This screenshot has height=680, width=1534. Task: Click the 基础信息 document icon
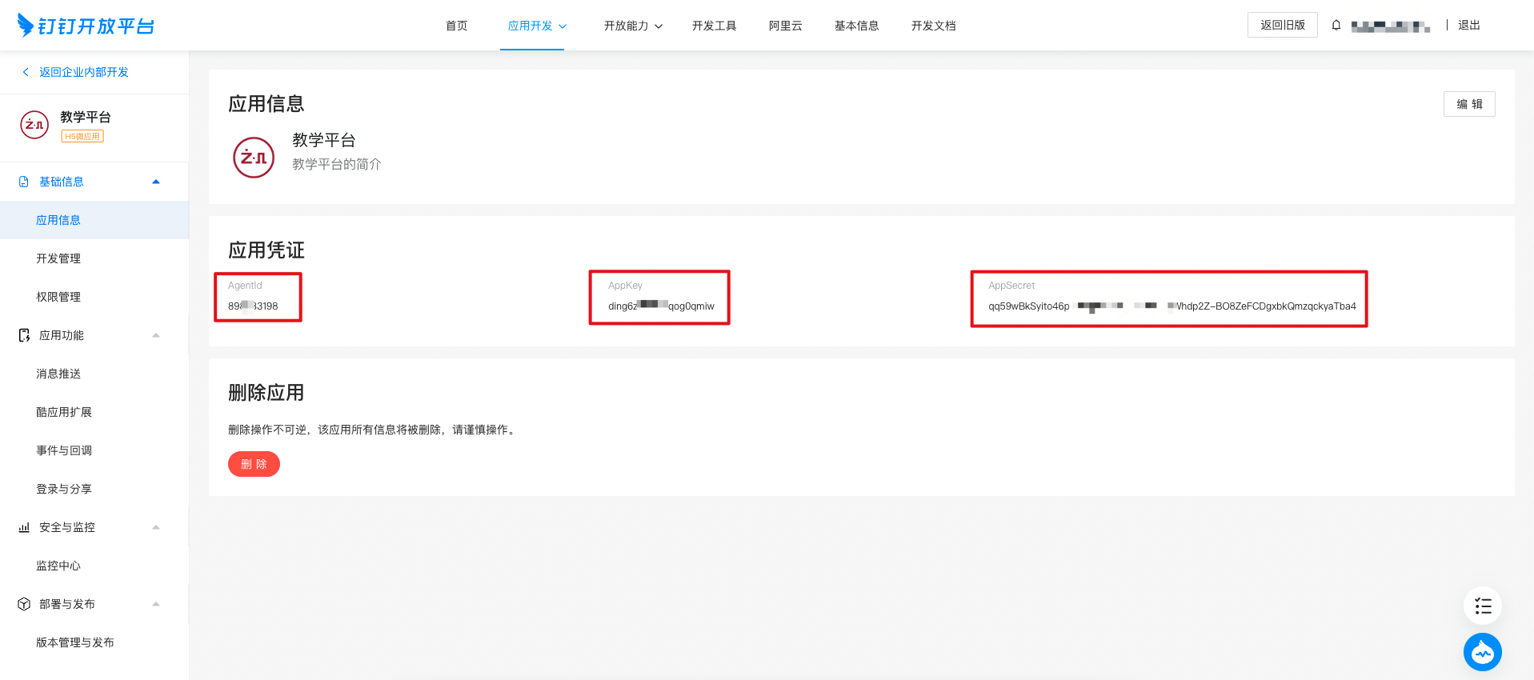(24, 182)
